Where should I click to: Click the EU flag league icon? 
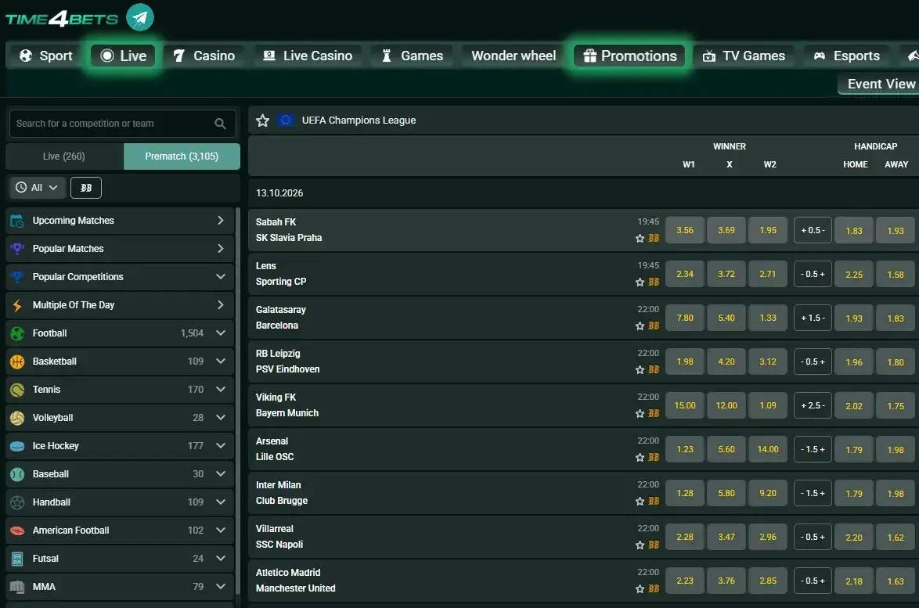286,120
